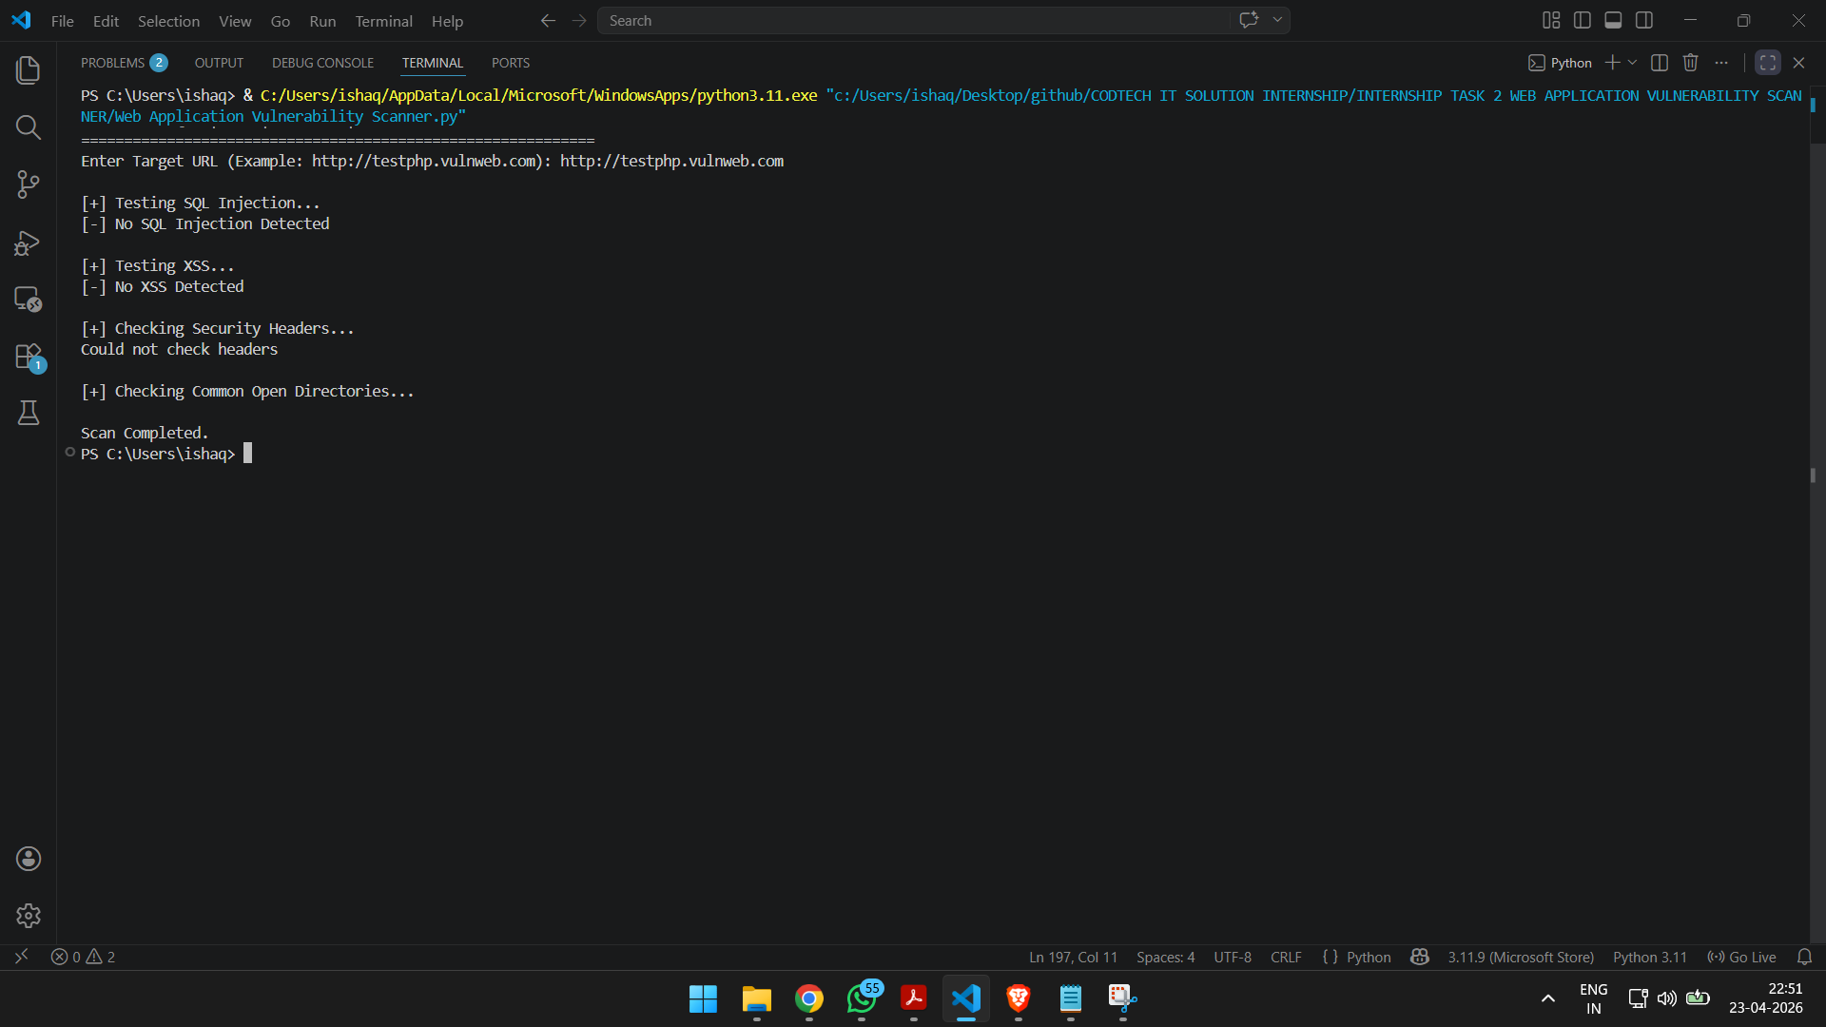Image resolution: width=1826 pixels, height=1027 pixels.
Task: Switch to the DEBUG CONSOLE tab
Action: pyautogui.click(x=322, y=63)
